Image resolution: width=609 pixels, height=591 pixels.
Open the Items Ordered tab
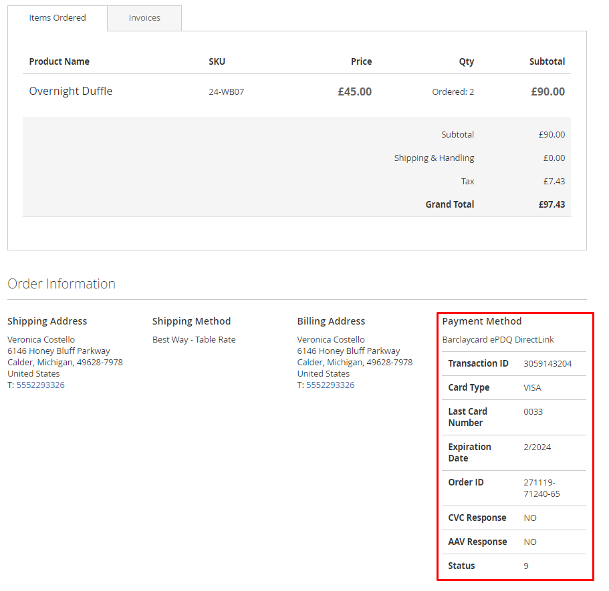point(57,18)
